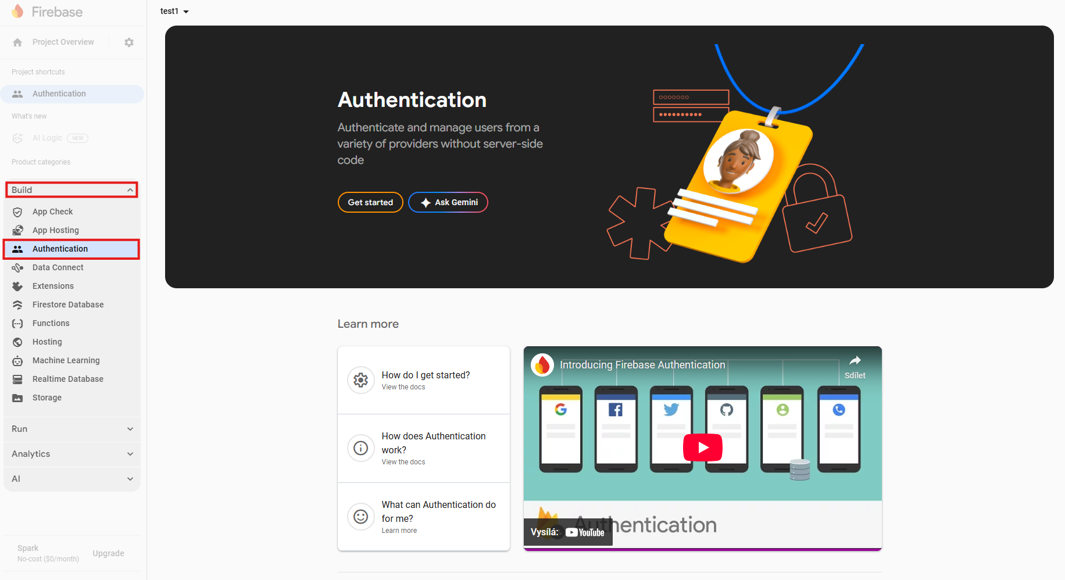This screenshot has height=580, width=1065.
Task: Click the Firebase flame logo
Action: [x=18, y=12]
